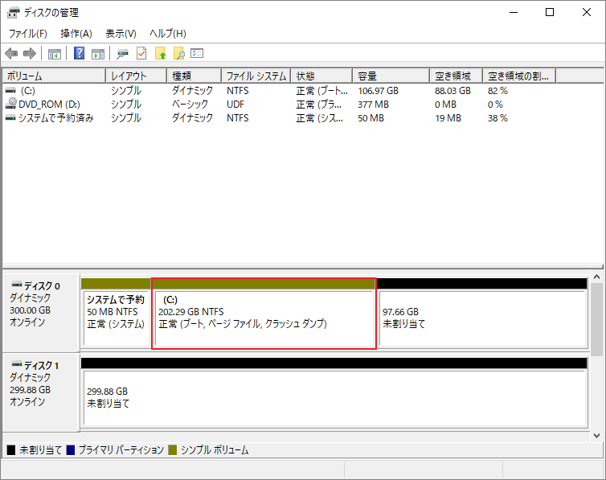
Task: Select the (C:) 202.29 GB NTFS partition block
Action: click(x=264, y=314)
